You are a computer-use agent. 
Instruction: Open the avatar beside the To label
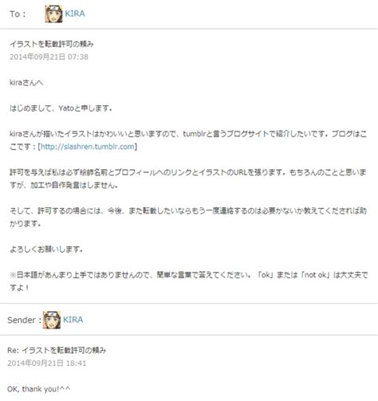point(53,14)
